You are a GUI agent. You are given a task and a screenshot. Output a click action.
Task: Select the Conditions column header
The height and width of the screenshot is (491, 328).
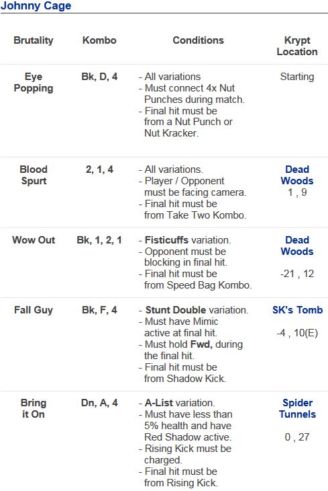199,40
